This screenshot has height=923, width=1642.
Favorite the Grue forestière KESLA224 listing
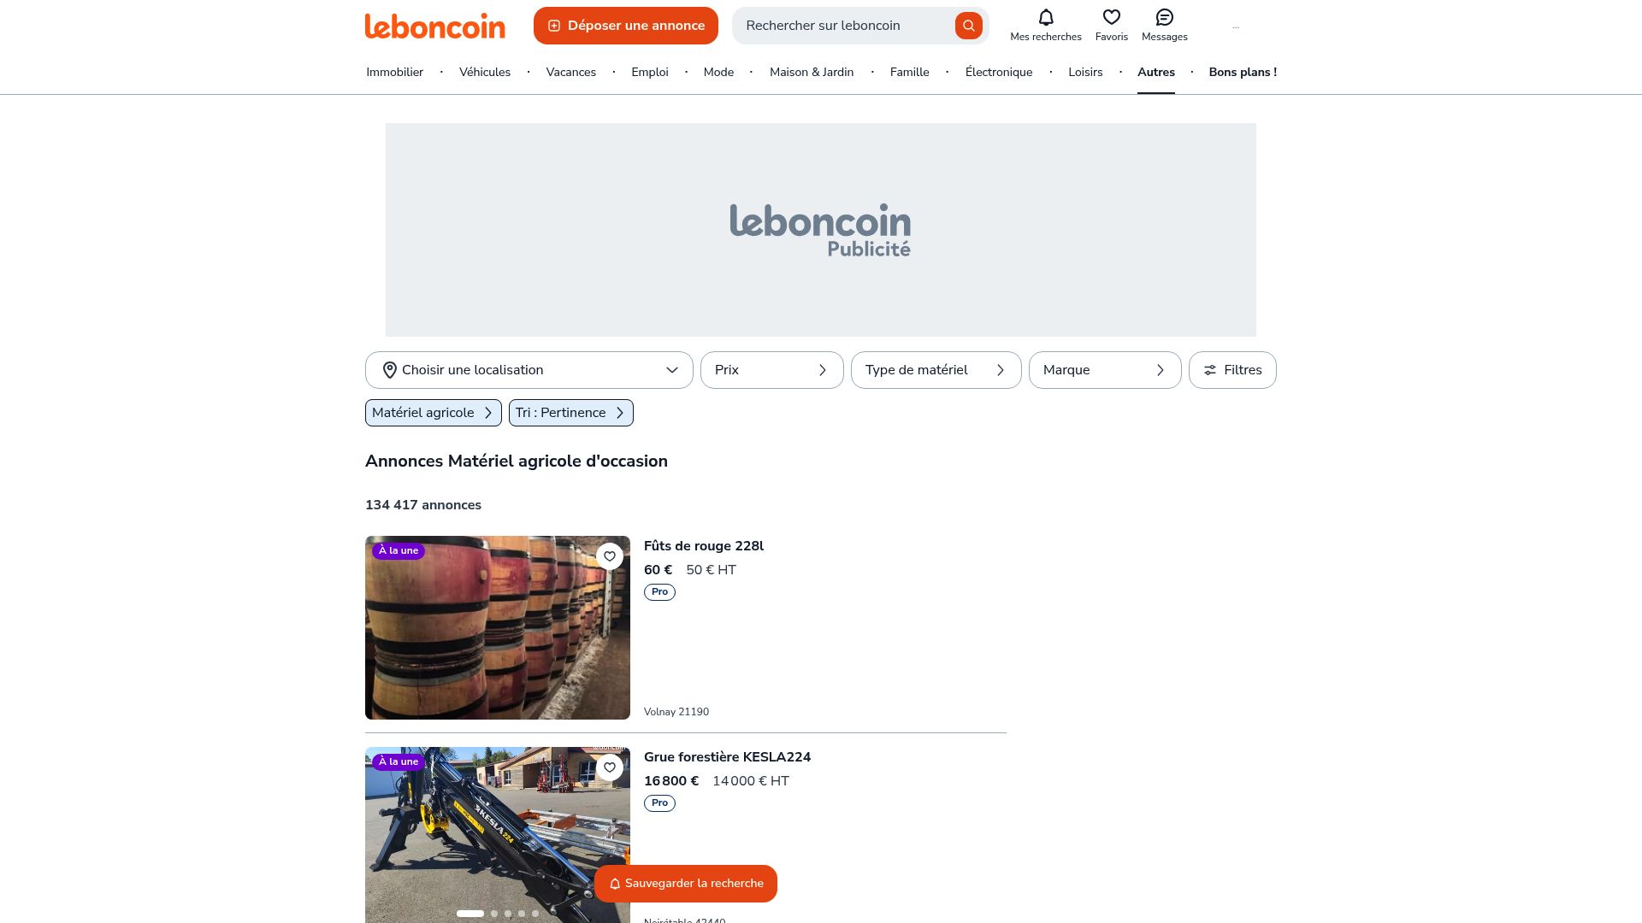coord(610,767)
